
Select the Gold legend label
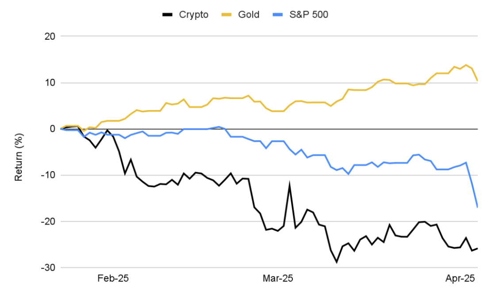pyautogui.click(x=249, y=15)
